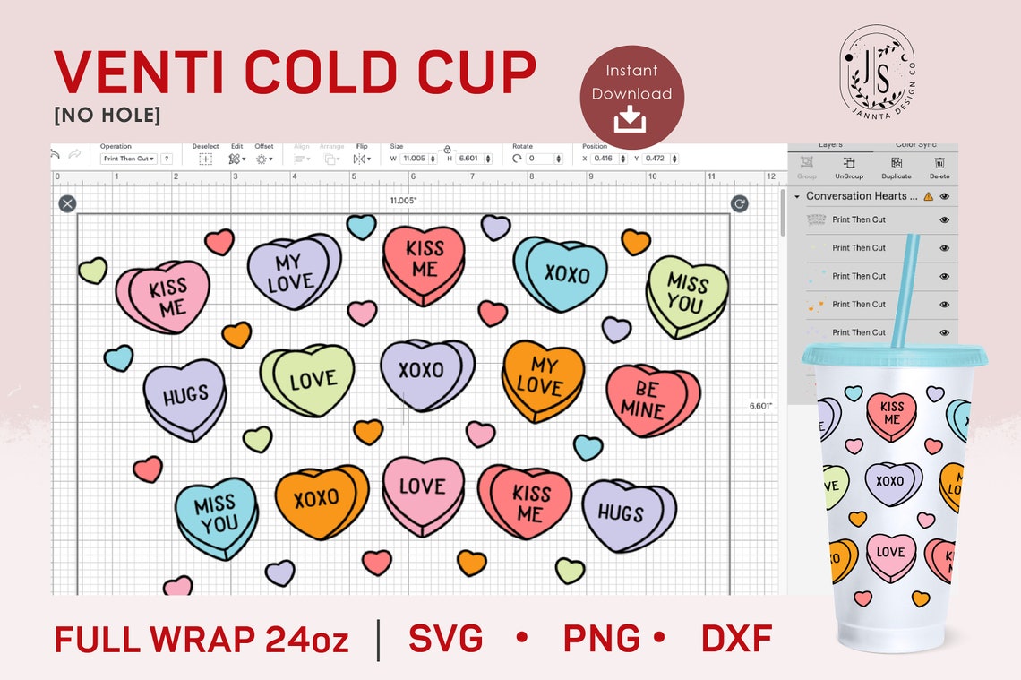Open the Layers tab
This screenshot has height=680, width=1021.
[x=831, y=144]
